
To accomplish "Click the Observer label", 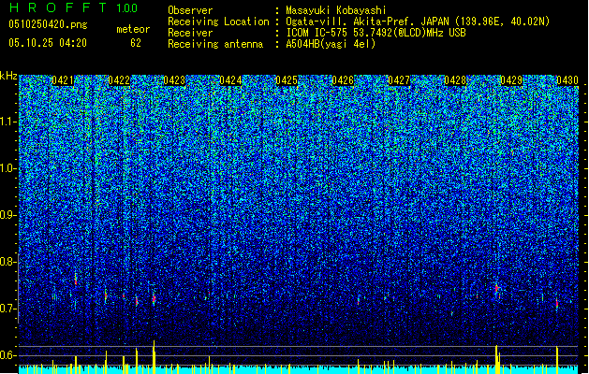I will coord(190,10).
